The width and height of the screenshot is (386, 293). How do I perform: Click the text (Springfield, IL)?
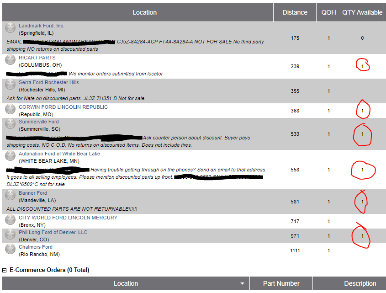[36, 33]
